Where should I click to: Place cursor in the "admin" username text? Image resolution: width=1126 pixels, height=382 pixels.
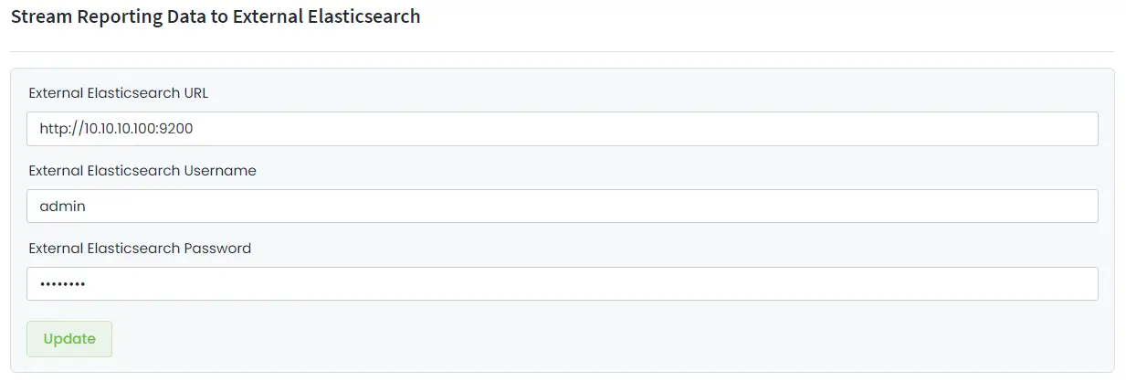click(62, 207)
